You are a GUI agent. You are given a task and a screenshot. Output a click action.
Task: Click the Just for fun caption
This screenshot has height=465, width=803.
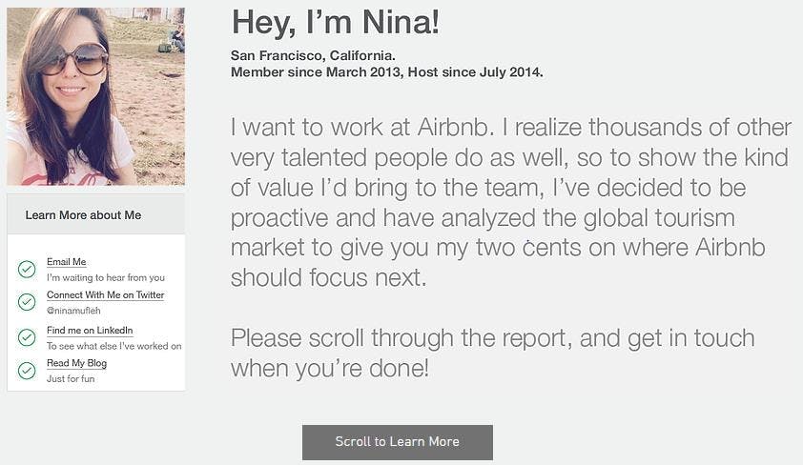coord(71,379)
